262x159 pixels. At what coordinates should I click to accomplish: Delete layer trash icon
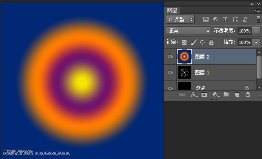point(248,95)
